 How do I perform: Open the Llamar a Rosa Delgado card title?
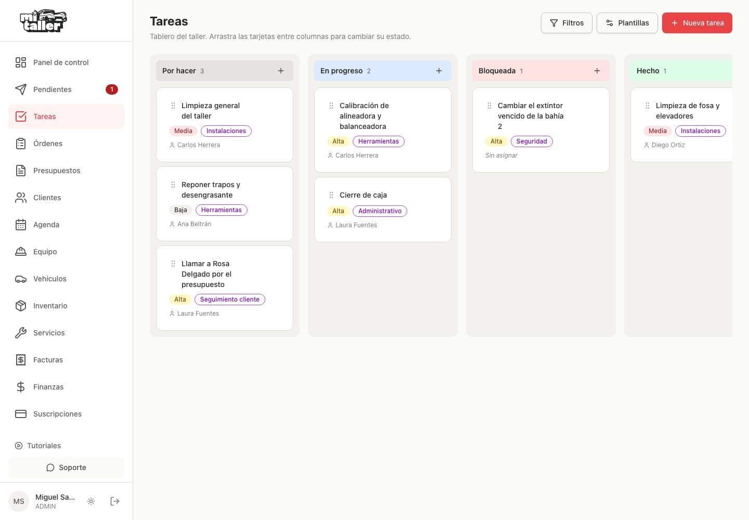pyautogui.click(x=206, y=274)
